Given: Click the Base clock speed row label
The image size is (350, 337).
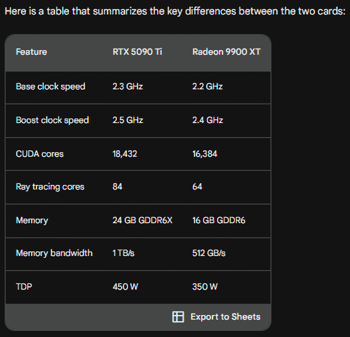Looking at the screenshot, I should coord(51,87).
